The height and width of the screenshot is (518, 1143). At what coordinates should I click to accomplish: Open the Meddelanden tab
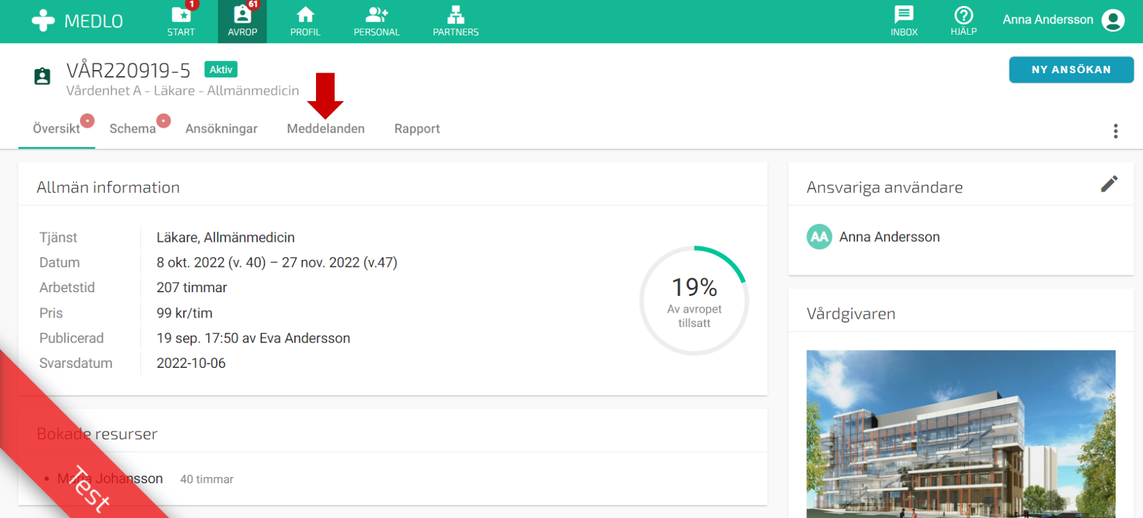tap(325, 128)
